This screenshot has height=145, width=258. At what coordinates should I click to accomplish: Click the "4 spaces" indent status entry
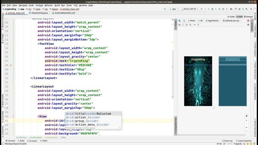pyautogui.click(x=238, y=144)
